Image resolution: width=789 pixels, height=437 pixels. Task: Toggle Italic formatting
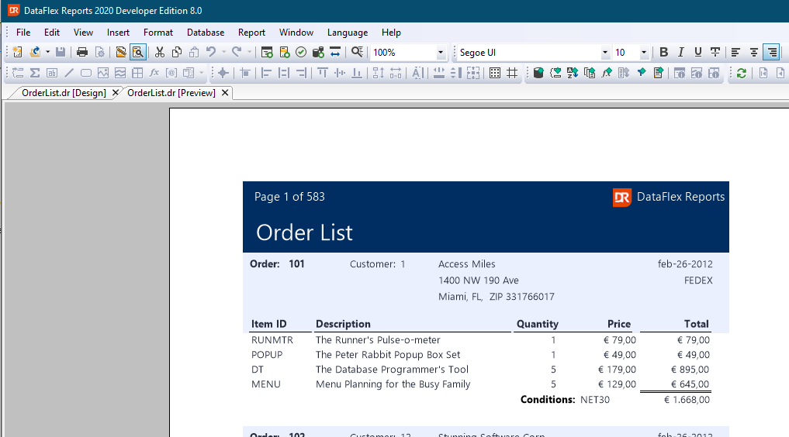click(681, 52)
